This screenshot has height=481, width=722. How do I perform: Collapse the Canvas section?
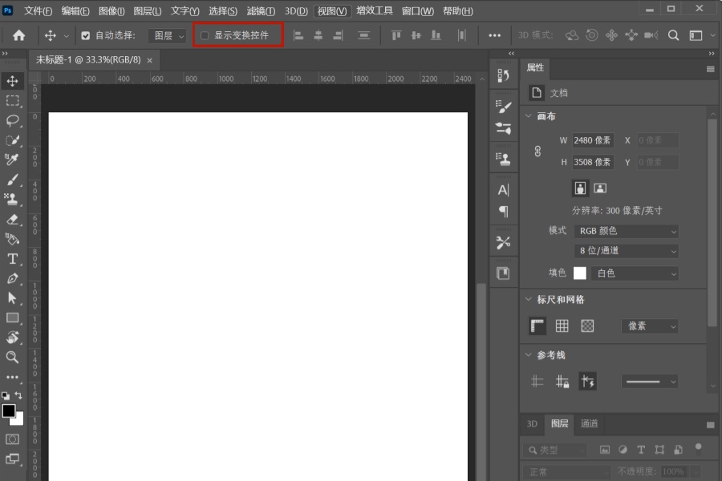529,116
